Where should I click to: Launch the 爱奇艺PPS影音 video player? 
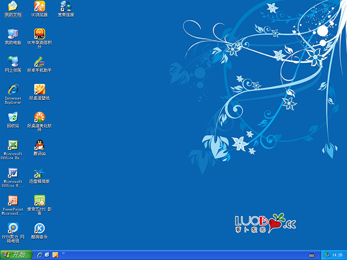pyautogui.click(x=40, y=200)
